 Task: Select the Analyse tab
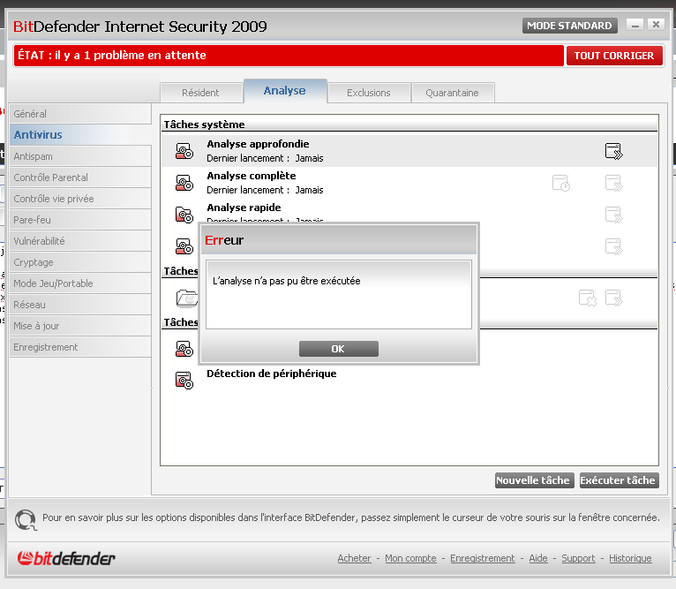tap(284, 91)
